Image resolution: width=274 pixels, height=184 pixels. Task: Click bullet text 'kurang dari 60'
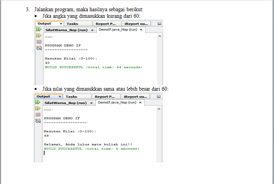click(123, 16)
